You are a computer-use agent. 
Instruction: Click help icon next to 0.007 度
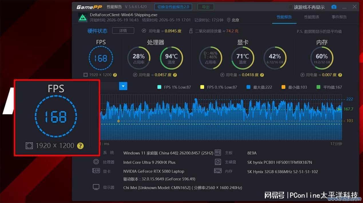pyautogui.click(x=340, y=75)
